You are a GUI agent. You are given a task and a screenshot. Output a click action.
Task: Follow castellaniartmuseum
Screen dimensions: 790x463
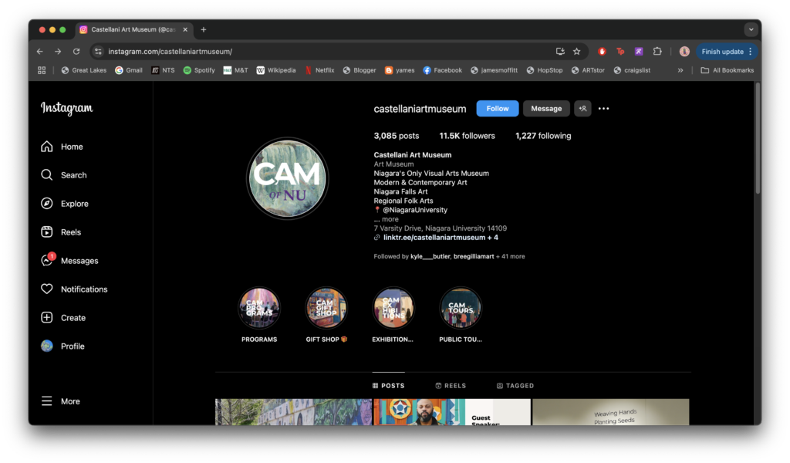498,108
